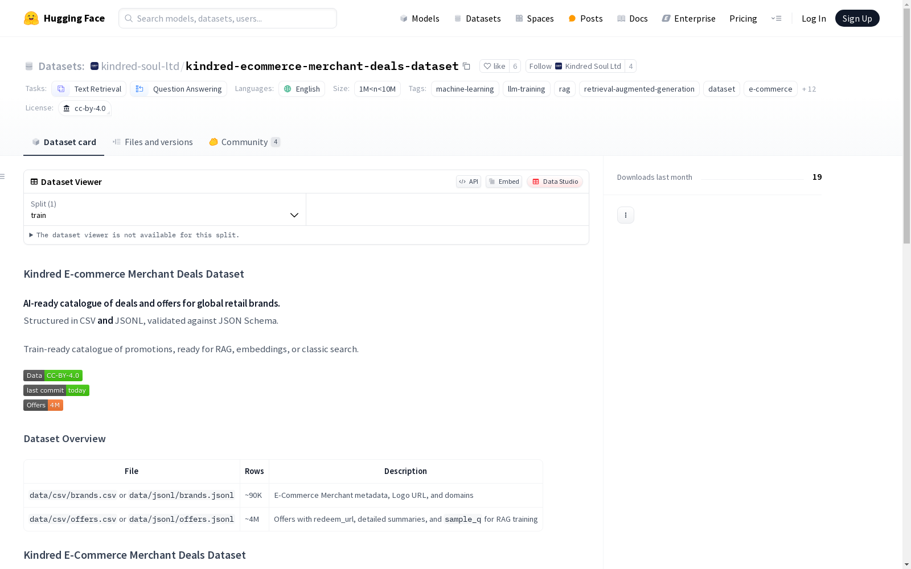Click the Downloads last month value 19

tap(817, 177)
